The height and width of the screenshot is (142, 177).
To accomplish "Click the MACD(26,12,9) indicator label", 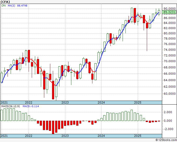I will 10,106.
